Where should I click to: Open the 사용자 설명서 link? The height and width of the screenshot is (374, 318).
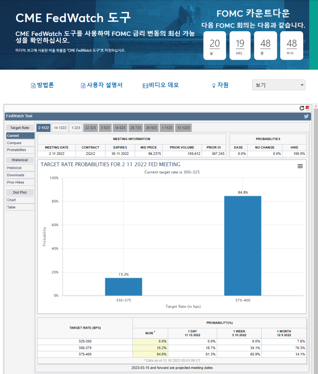pos(104,85)
